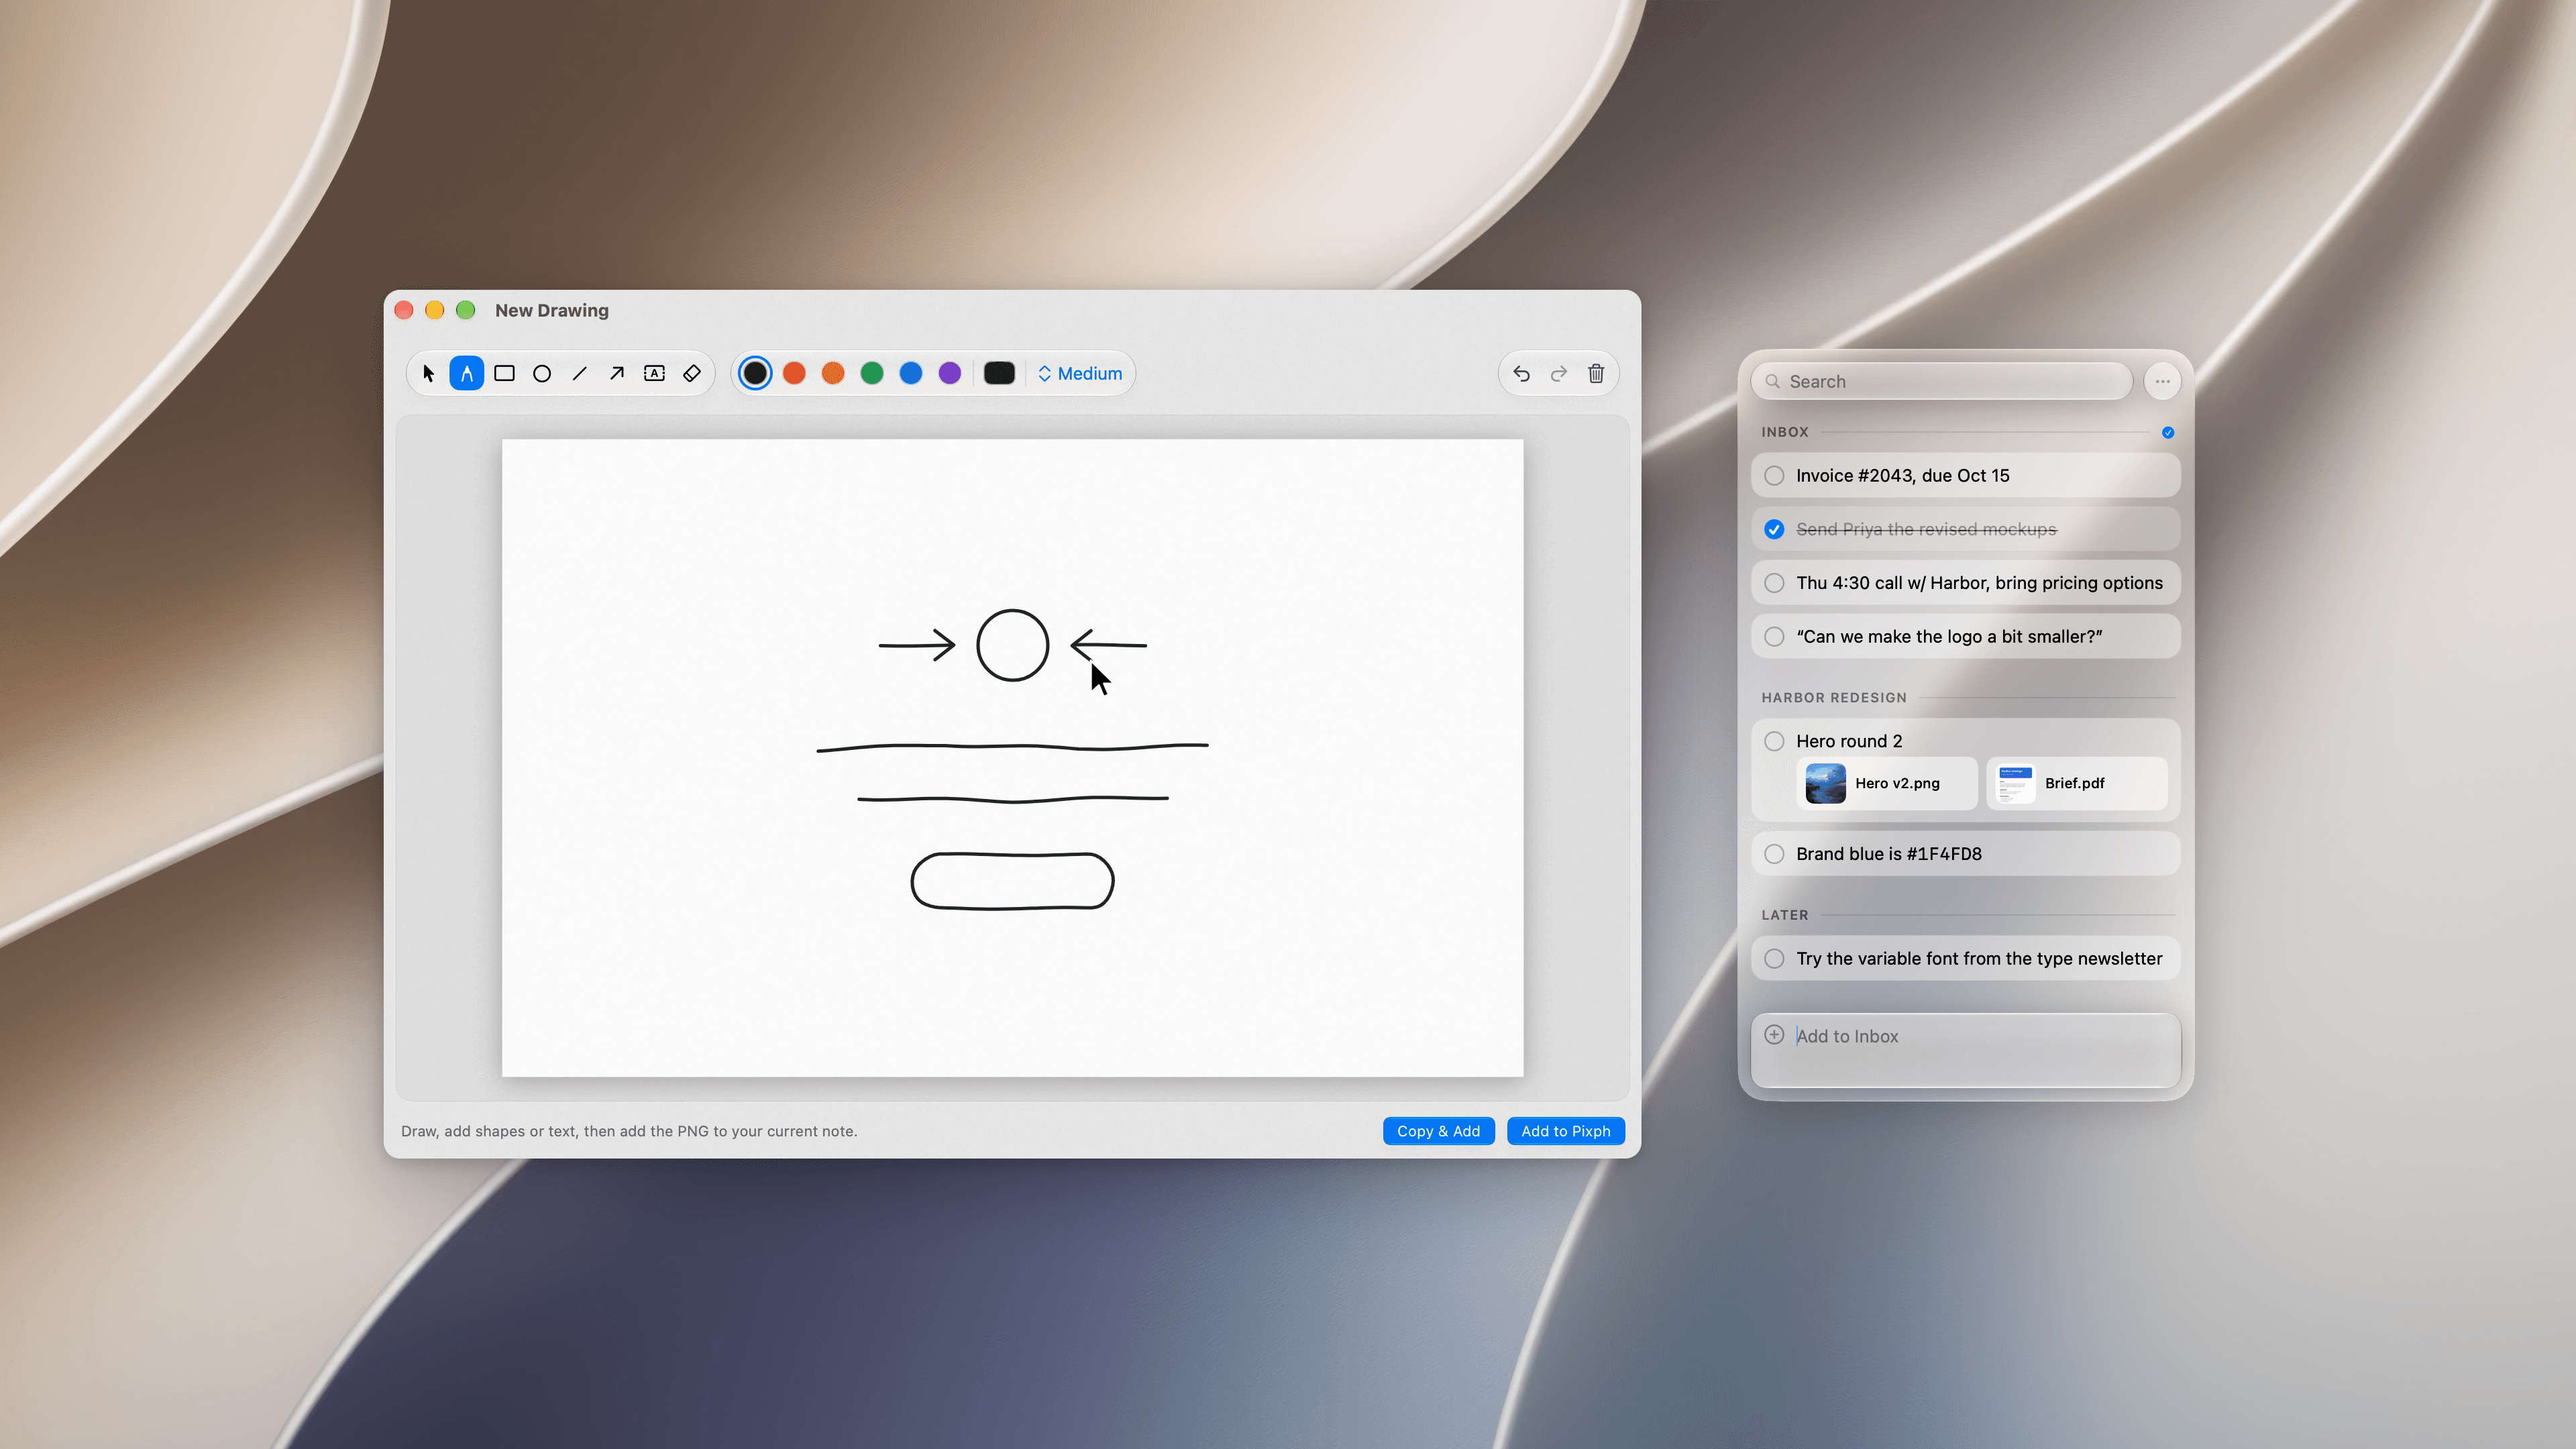Screen dimensions: 2576x1449
Task: Select the freehand pen tool
Action: pos(467,374)
